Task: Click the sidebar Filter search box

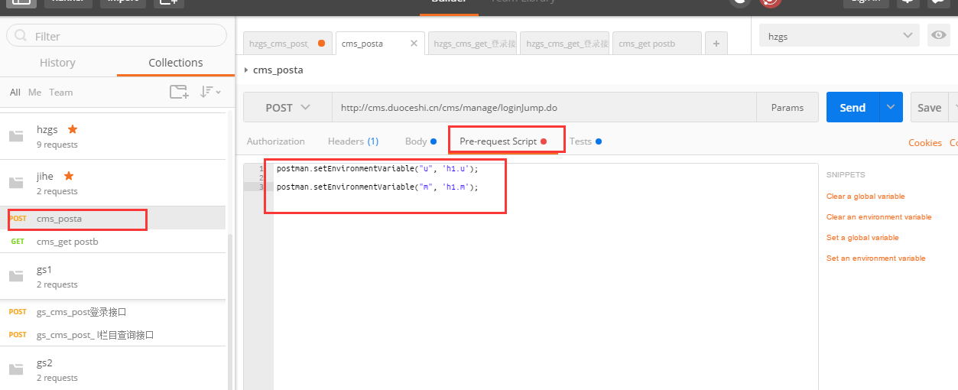Action: click(116, 36)
